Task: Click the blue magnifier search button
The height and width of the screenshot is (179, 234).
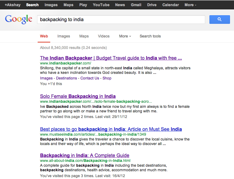Action: coord(220,20)
